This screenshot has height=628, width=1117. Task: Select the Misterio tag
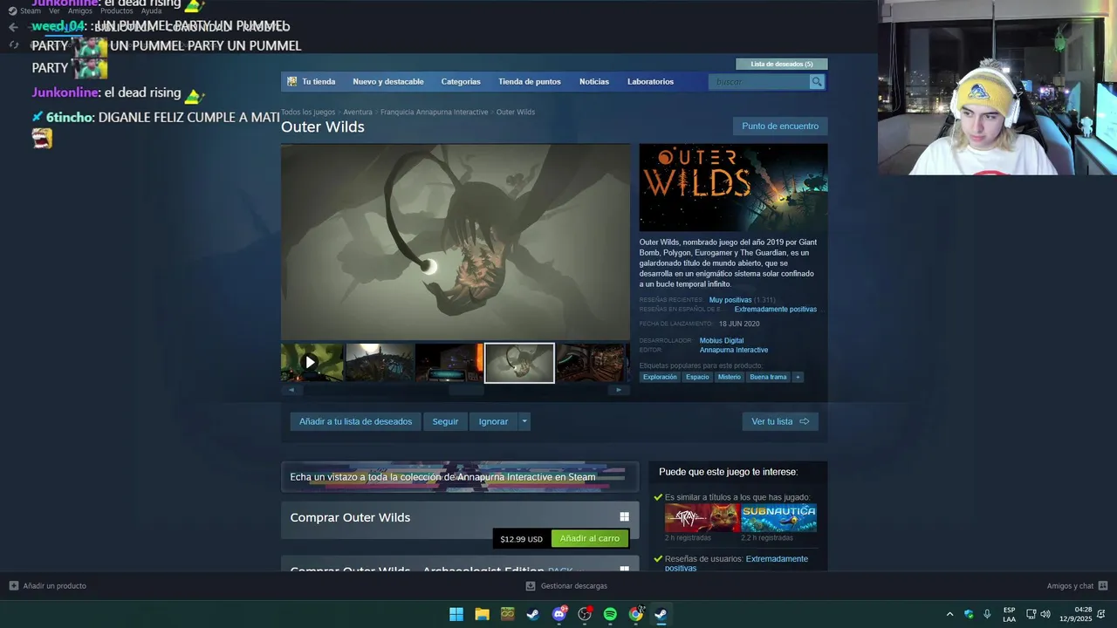730,377
